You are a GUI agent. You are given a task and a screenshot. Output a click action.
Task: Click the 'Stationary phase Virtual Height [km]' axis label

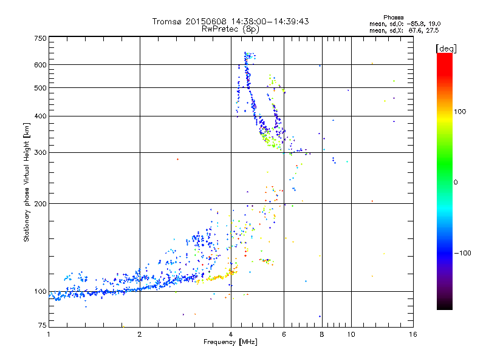tap(27, 182)
